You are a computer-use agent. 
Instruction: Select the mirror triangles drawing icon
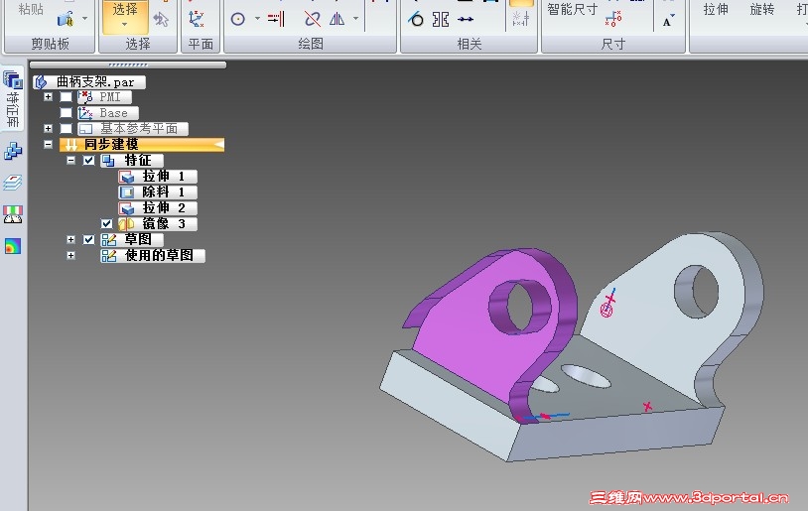[337, 19]
